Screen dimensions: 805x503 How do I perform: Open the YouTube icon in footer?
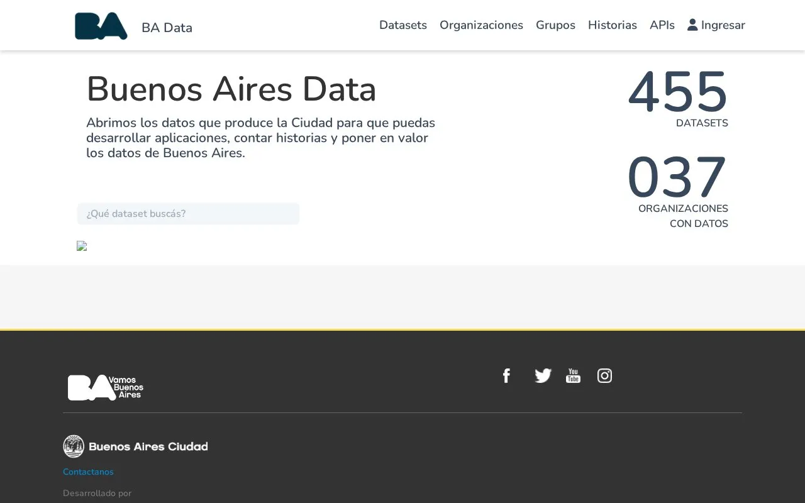pyautogui.click(x=573, y=375)
